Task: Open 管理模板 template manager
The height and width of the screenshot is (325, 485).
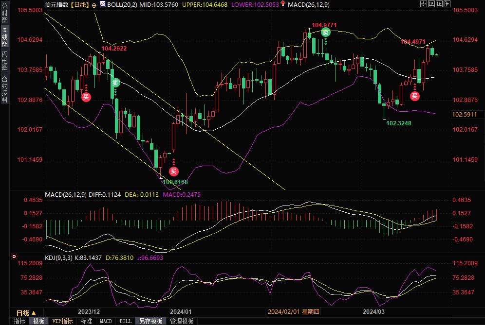Action: pyautogui.click(x=182, y=321)
